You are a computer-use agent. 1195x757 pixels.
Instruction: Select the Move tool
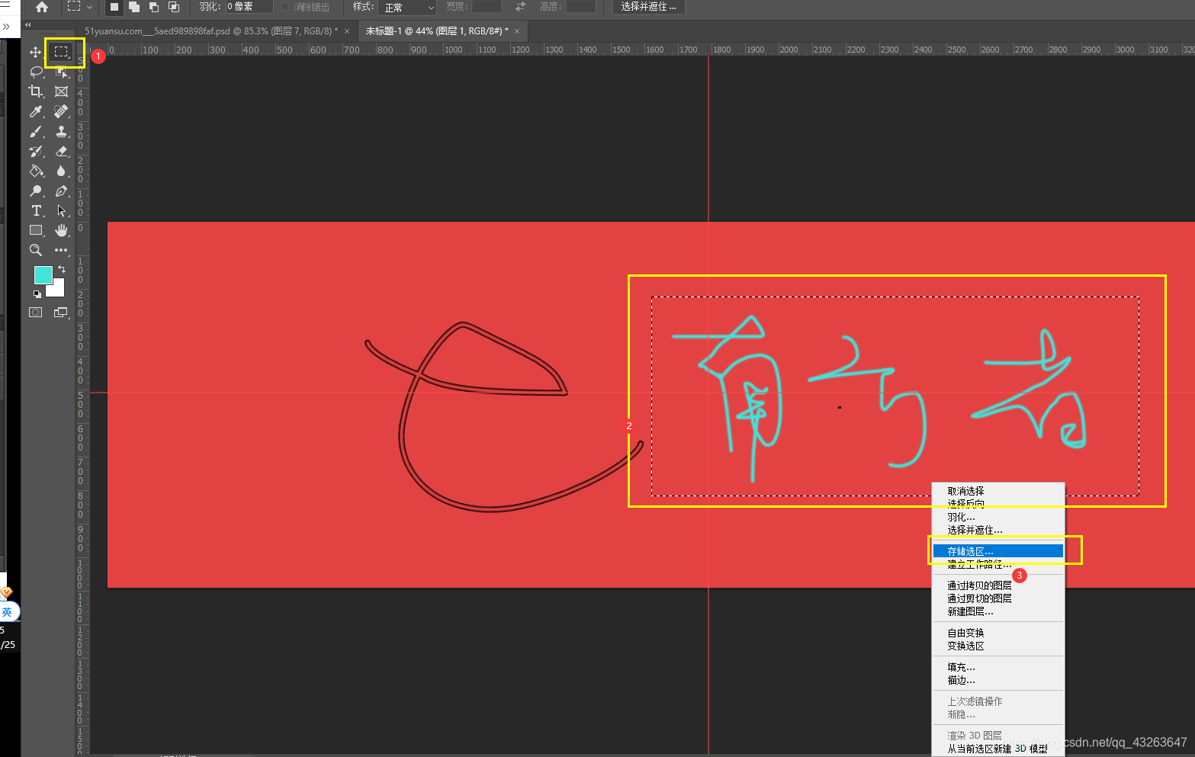tap(35, 52)
